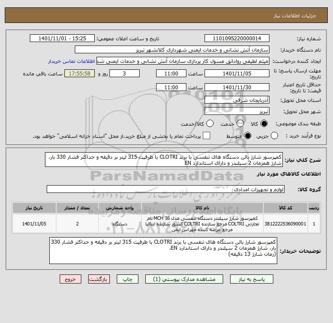Click تاریخ نیاز column header

tap(34, 208)
